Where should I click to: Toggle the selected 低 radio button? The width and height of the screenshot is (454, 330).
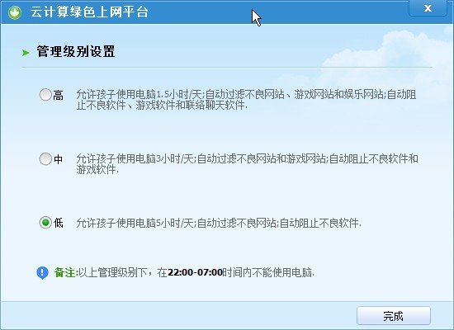(45, 222)
